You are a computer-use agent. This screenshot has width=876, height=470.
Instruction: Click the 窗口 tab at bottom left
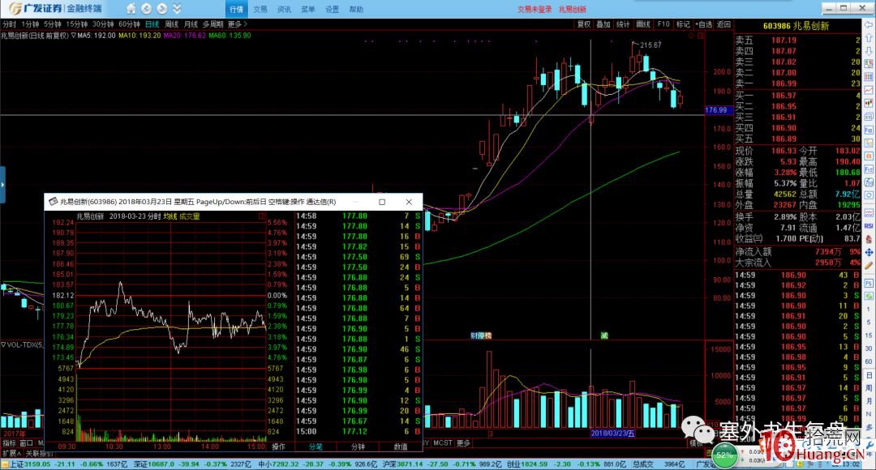coord(26,442)
